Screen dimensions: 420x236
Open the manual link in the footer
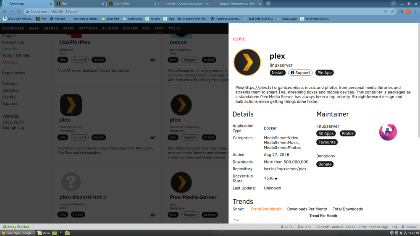(409, 227)
